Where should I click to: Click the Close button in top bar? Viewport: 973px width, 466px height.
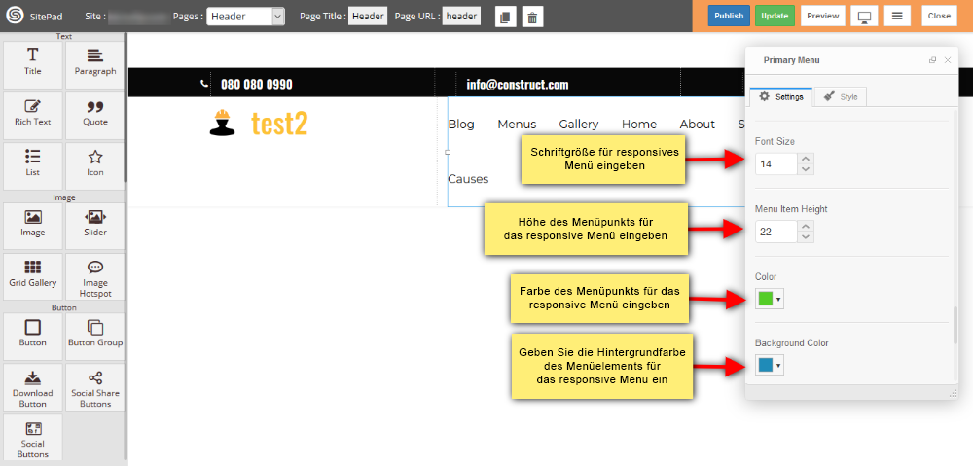[940, 17]
